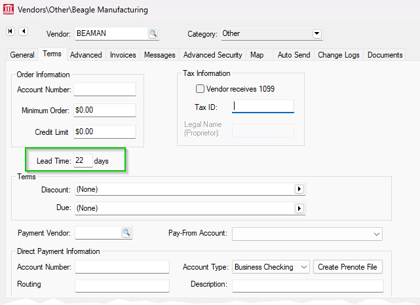This screenshot has width=420, height=305.
Task: Go to previous vendor record arrow
Action: click(23, 31)
